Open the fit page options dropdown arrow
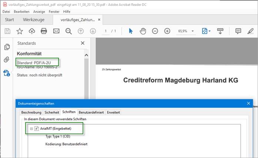 pyautogui.click(x=210, y=31)
